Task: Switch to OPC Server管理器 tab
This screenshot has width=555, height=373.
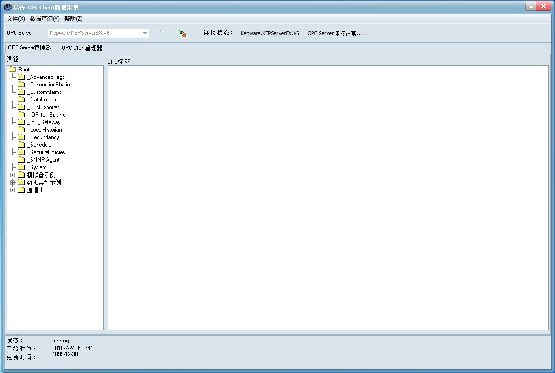Action: tap(29, 47)
